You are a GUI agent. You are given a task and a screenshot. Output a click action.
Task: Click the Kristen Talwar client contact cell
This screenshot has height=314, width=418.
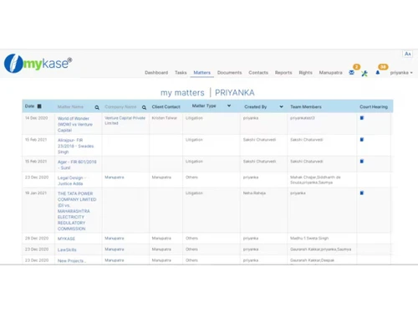click(x=165, y=118)
